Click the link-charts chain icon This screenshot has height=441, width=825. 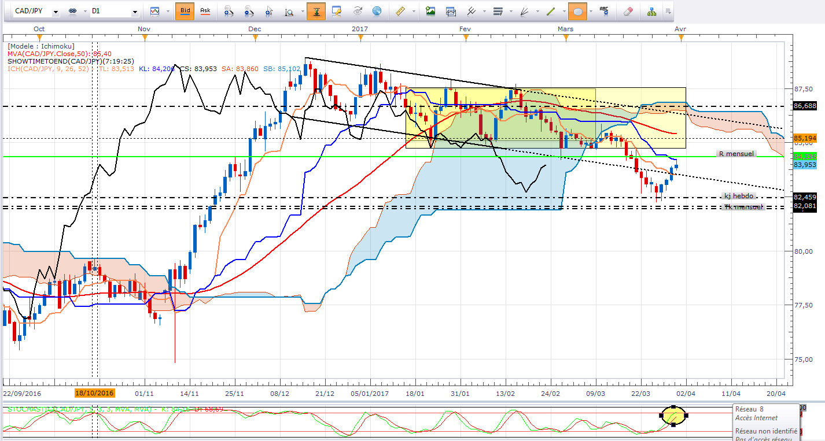72,12
